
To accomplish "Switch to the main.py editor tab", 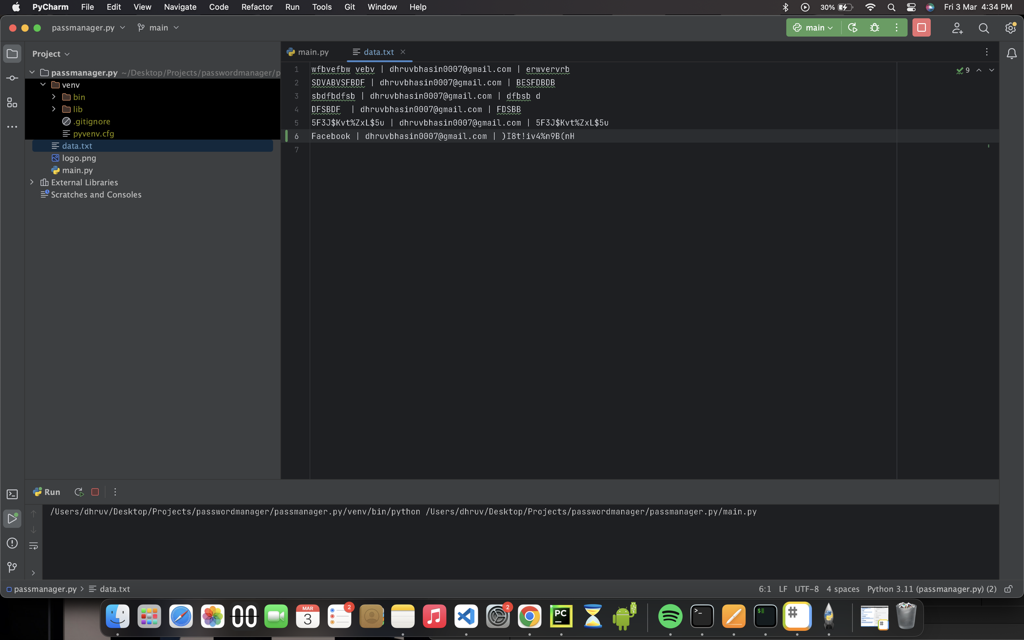I will click(313, 52).
